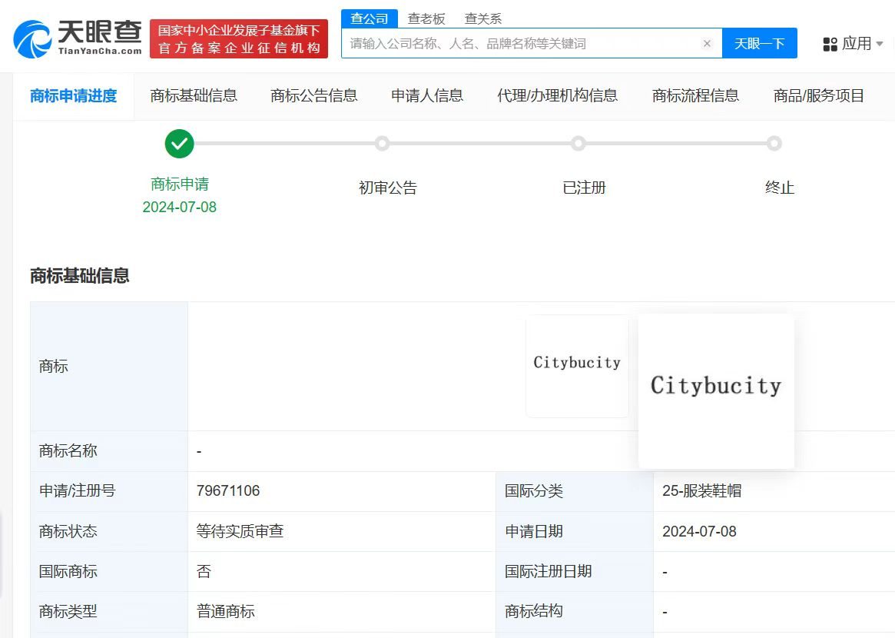Viewport: 895px width, 638px height.
Task: Click the 初审公告 progress node circle
Action: [x=383, y=144]
